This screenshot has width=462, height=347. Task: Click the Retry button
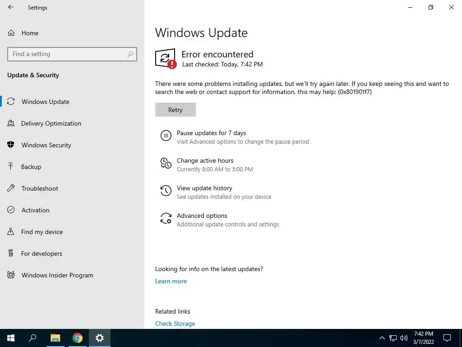[x=176, y=110]
